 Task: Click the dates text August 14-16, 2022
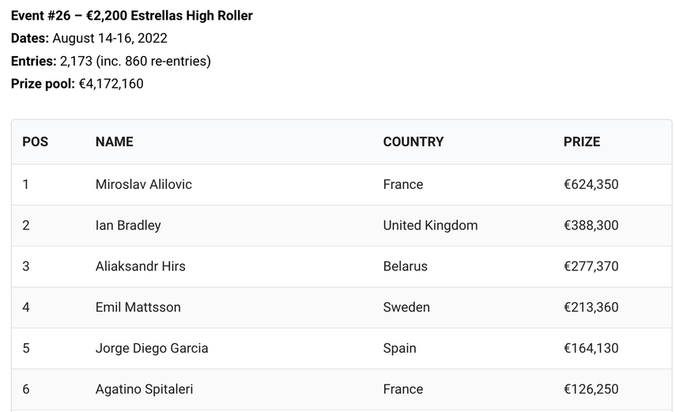click(x=110, y=38)
